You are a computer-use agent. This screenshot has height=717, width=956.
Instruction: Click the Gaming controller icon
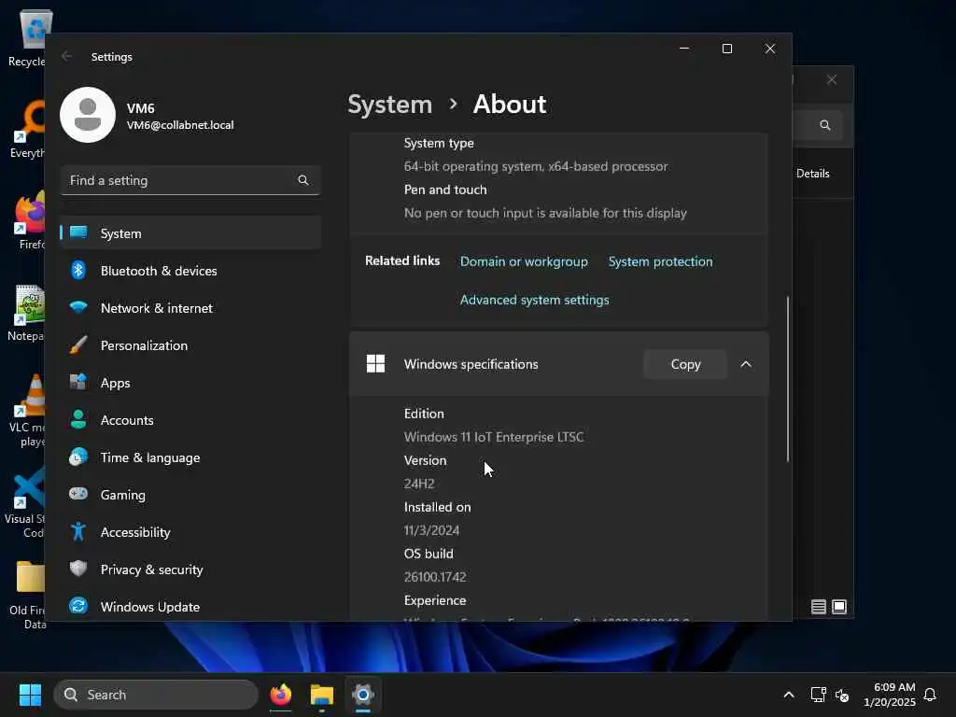(x=78, y=494)
